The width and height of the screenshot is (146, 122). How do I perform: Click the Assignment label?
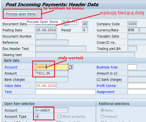click(105, 92)
